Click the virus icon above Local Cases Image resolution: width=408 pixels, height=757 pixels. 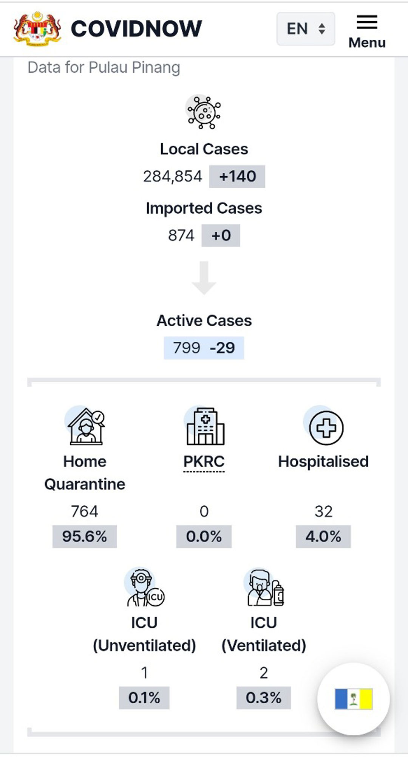204,112
